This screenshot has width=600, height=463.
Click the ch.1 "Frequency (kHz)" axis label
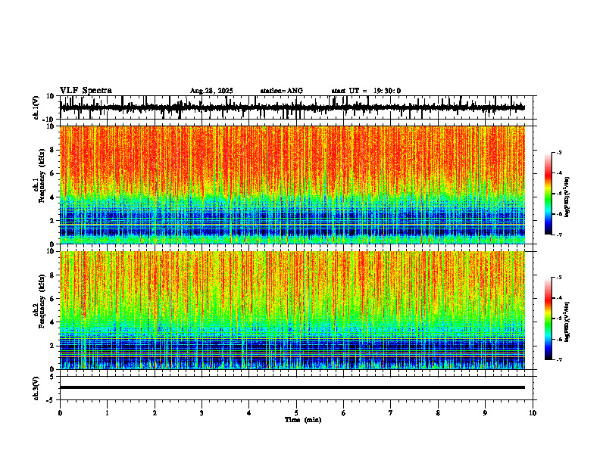pos(42,176)
